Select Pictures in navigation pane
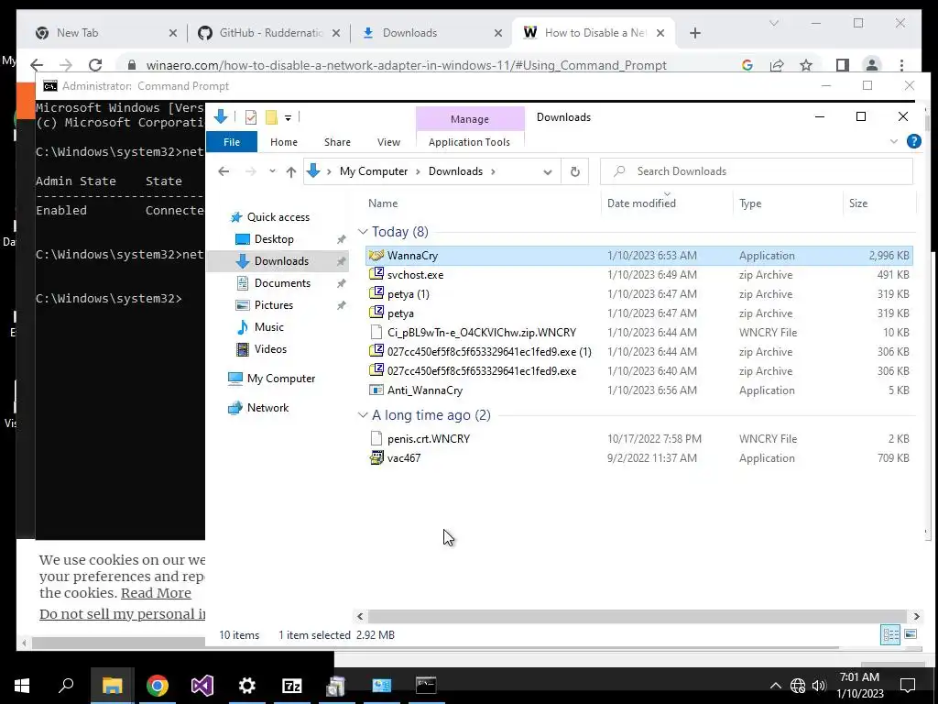Image resolution: width=938 pixels, height=704 pixels. pos(274,305)
